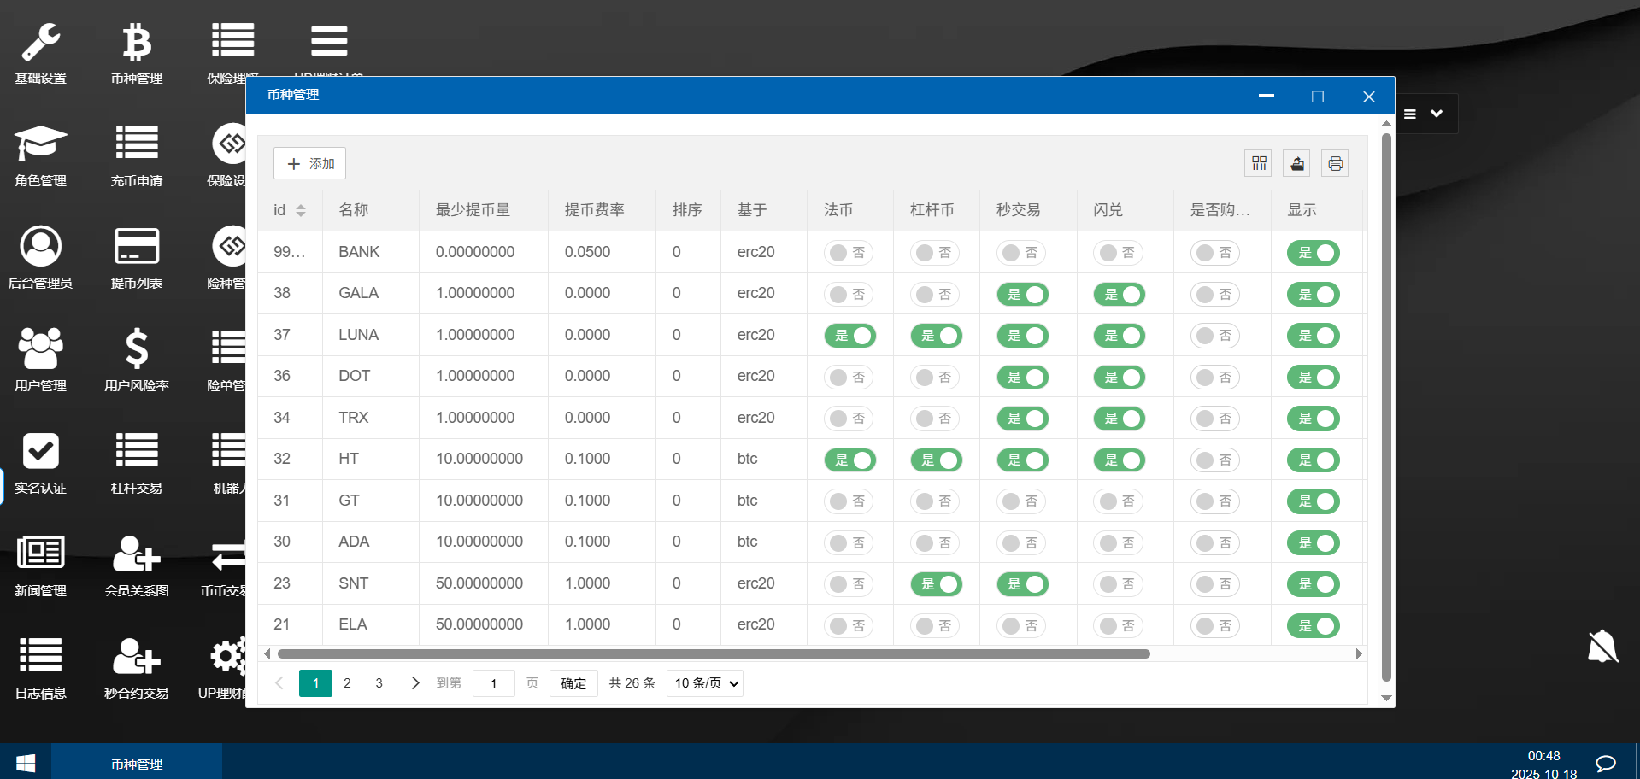The width and height of the screenshot is (1640, 779).
Task: Click the 确定 confirm page button
Action: click(573, 683)
